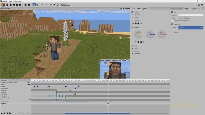Toggle the hidden icon on the Text row
The image size is (205, 115).
coord(30,100)
